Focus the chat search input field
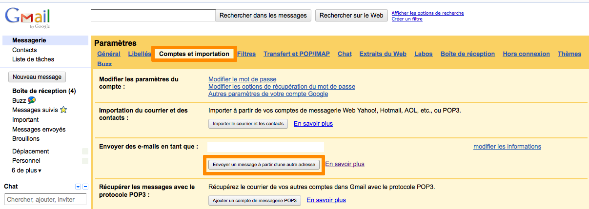This screenshot has width=589, height=209. tap(45, 199)
